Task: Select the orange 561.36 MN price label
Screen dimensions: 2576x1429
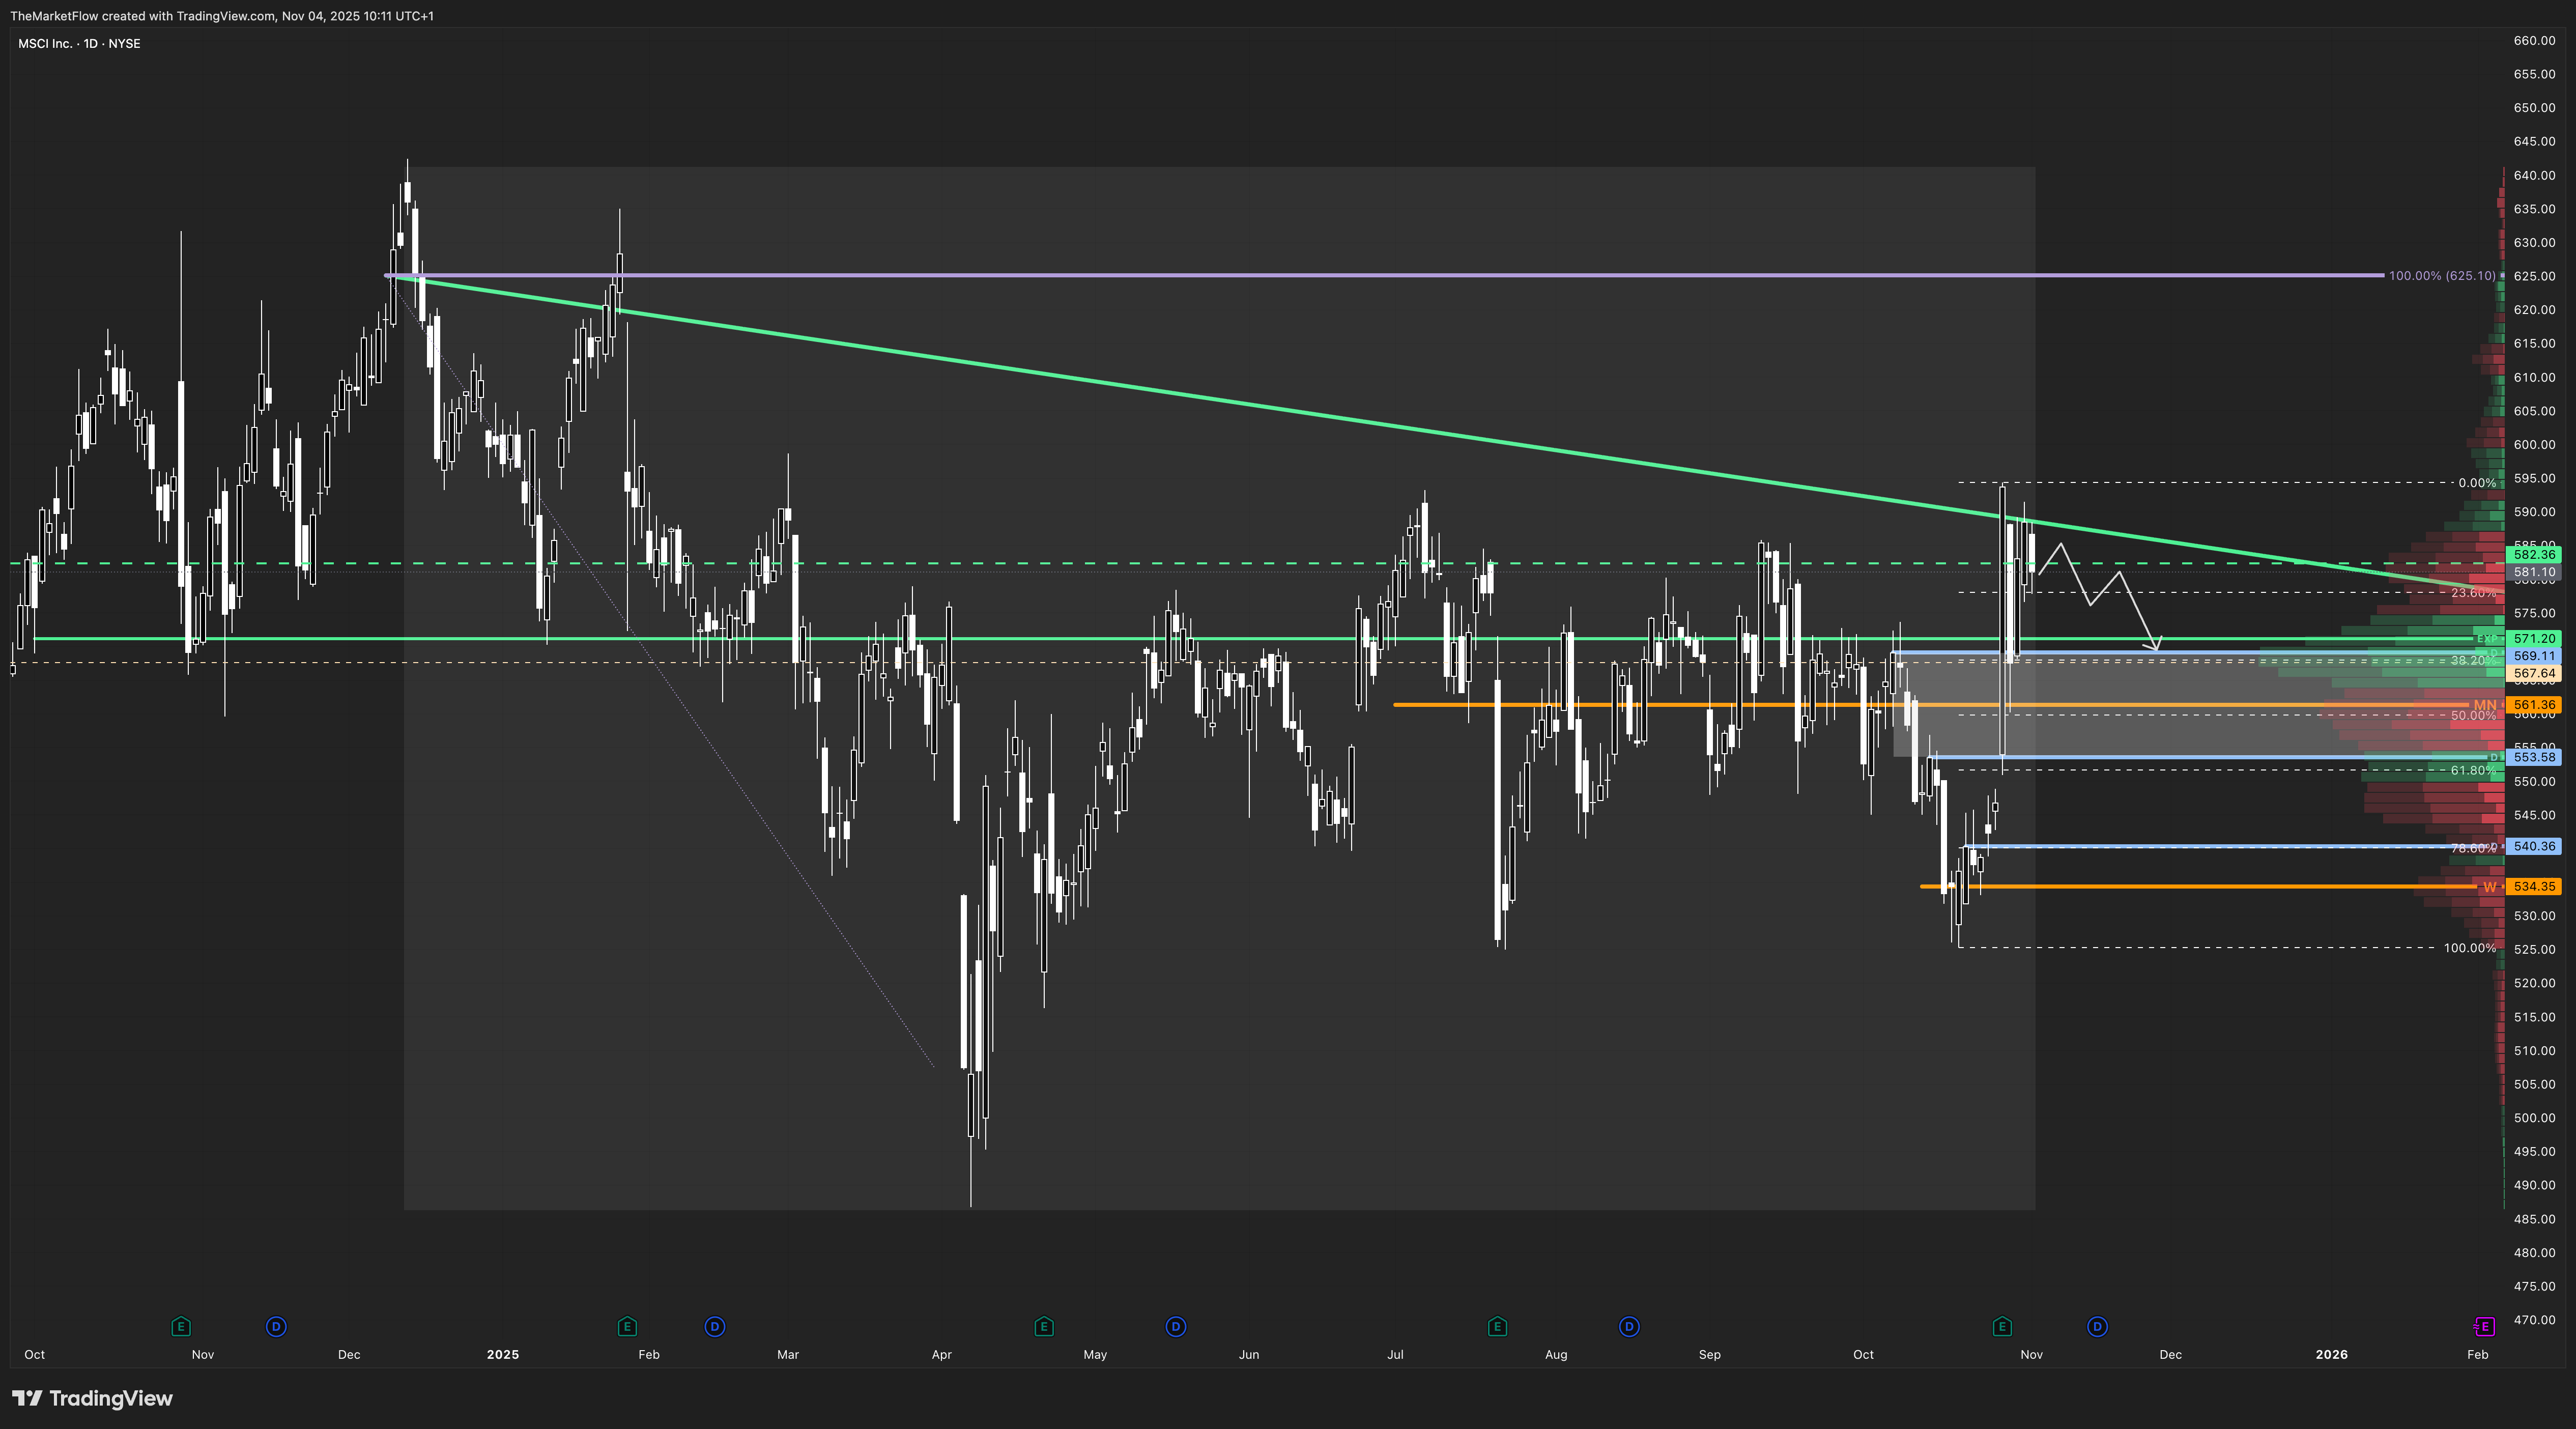Action: [x=2534, y=705]
